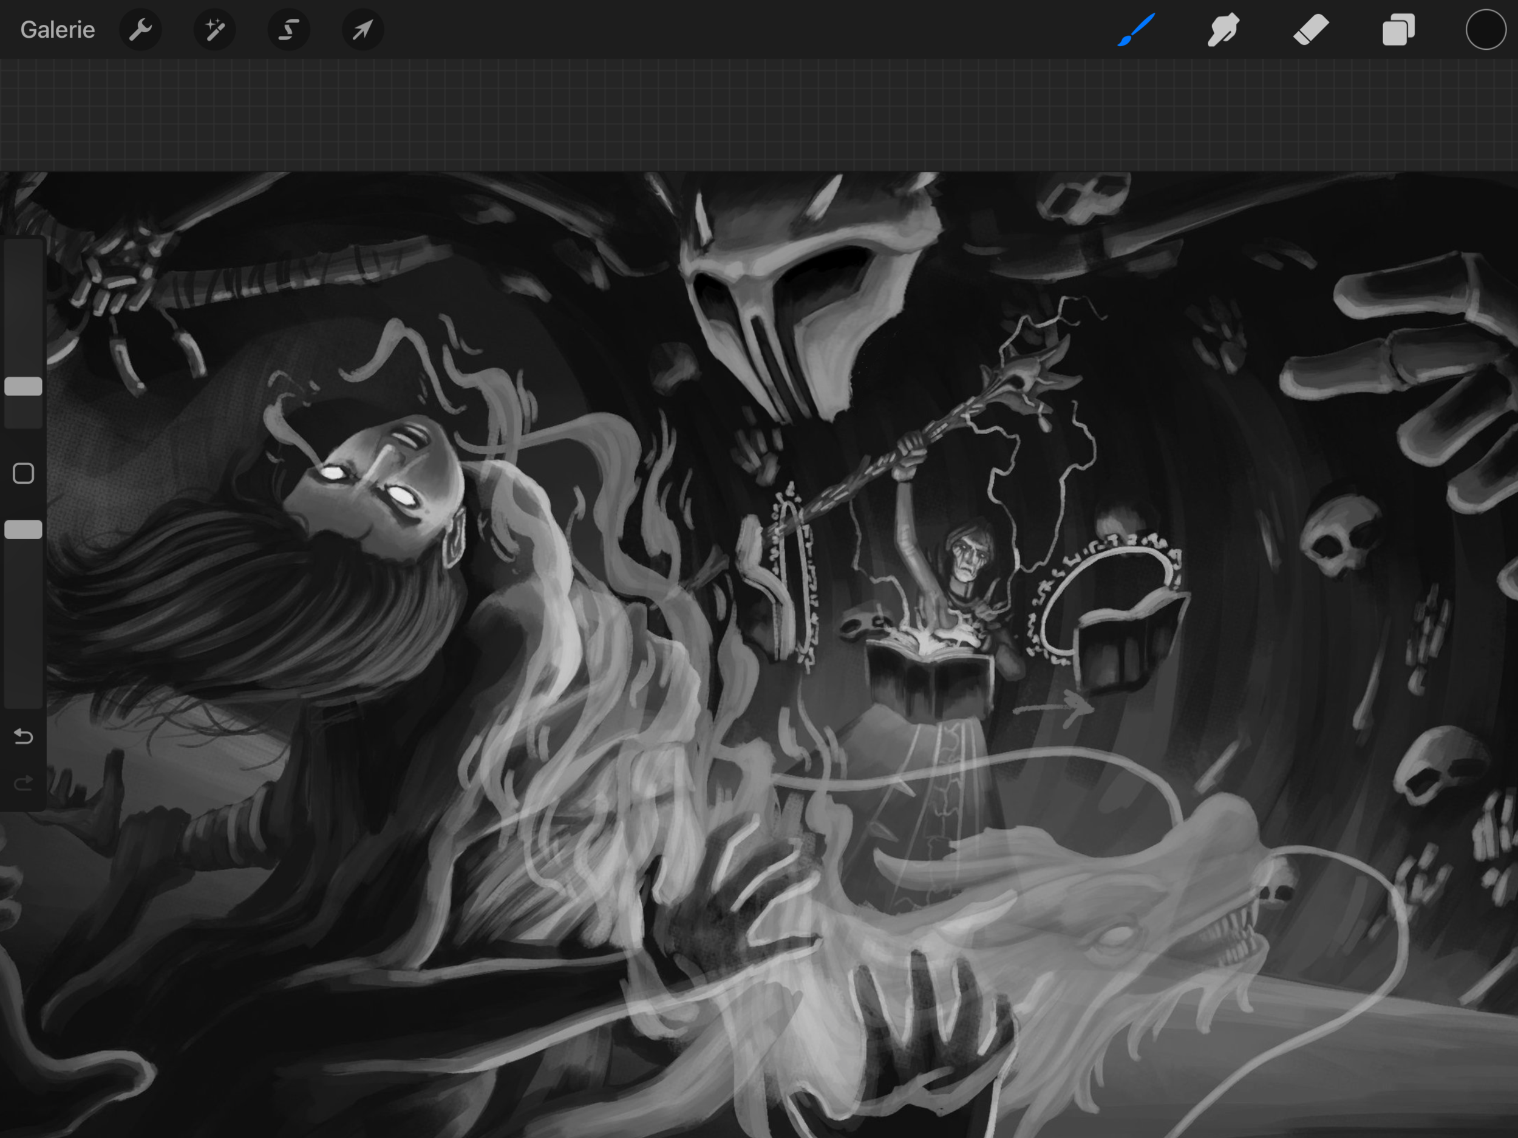
Task: Open the Galerie view
Action: coord(58,30)
